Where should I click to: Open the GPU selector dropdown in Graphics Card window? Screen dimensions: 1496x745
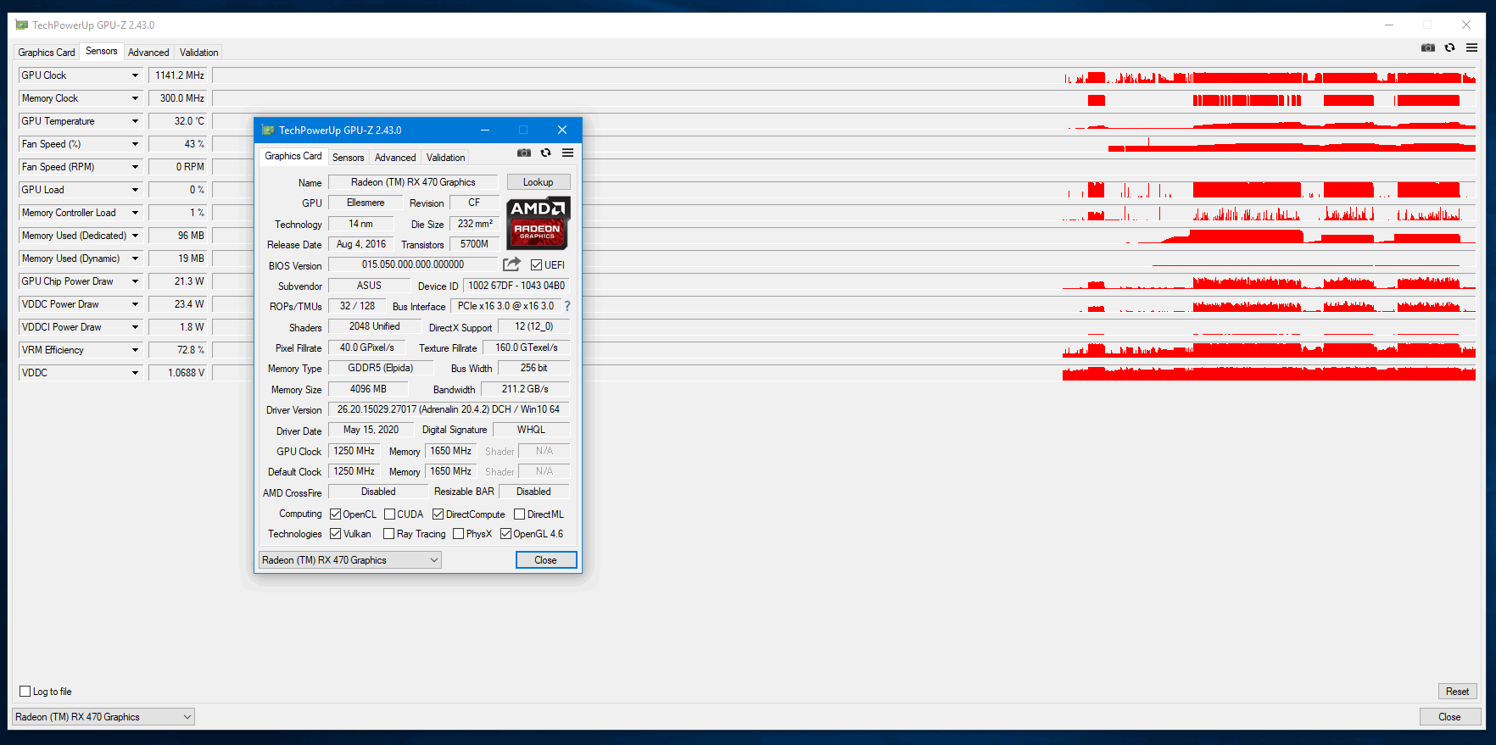pos(350,560)
